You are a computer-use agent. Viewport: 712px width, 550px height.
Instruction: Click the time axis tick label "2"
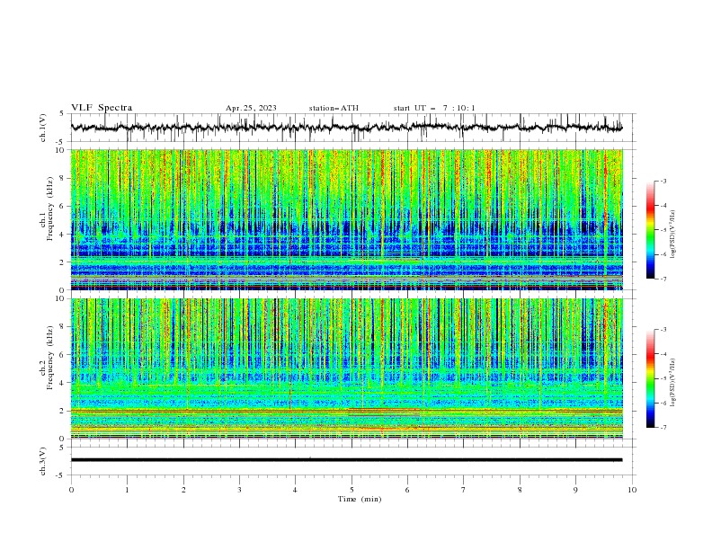183,490
